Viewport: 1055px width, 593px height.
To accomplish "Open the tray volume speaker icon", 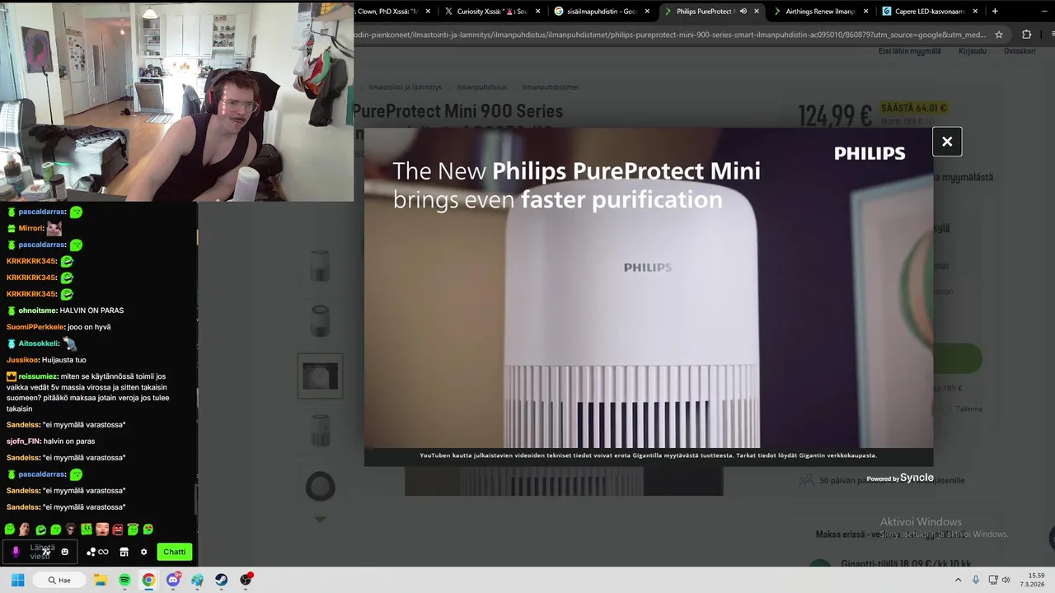I will pyautogui.click(x=1006, y=580).
